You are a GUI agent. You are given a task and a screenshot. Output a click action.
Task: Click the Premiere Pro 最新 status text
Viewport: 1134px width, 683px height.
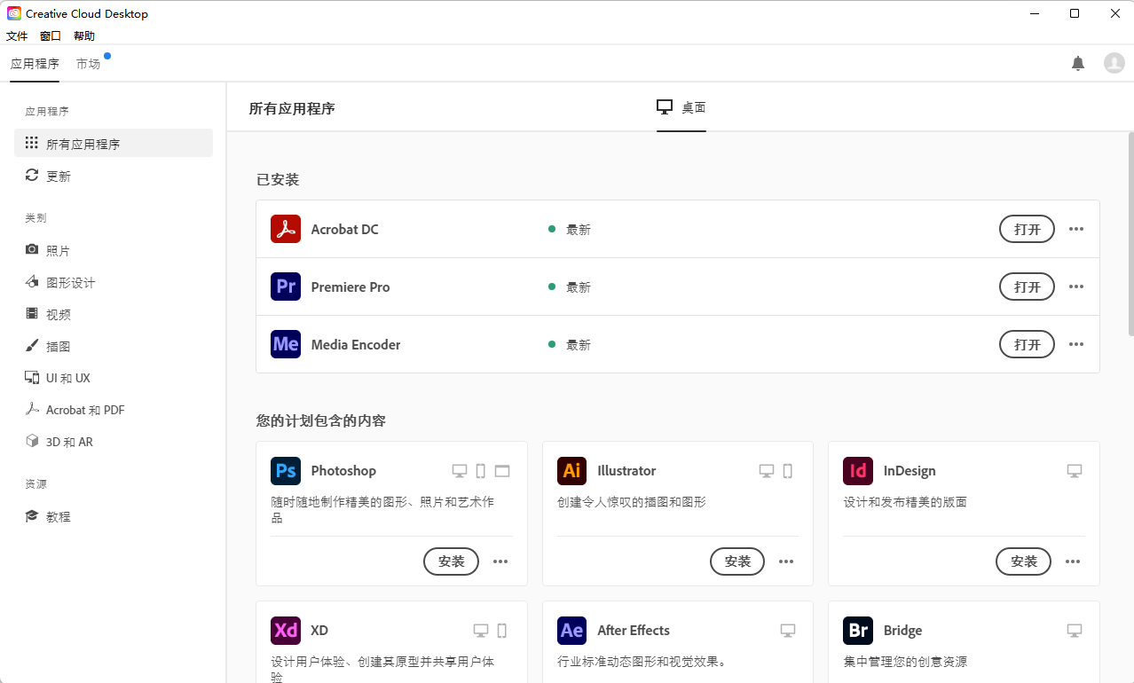coord(579,287)
